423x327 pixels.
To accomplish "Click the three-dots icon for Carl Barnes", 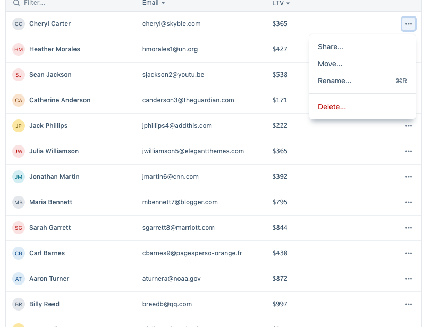I will [408, 253].
